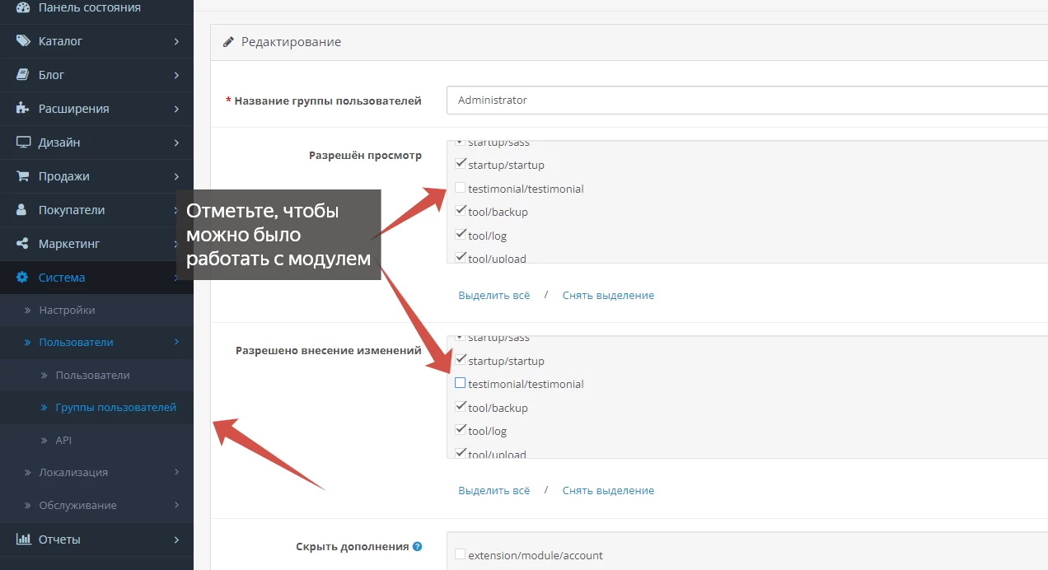Click the Дизайн monitor icon
Image resolution: width=1048 pixels, height=570 pixels.
tap(23, 142)
